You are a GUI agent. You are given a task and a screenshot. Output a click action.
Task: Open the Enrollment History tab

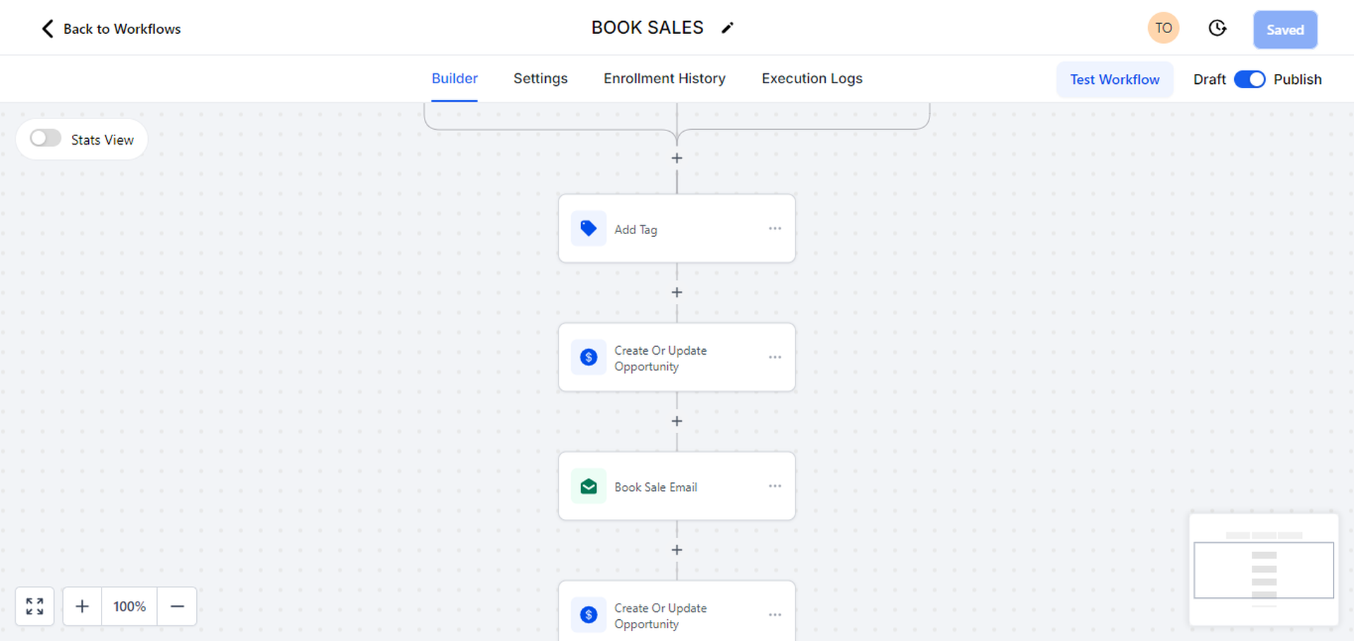click(664, 78)
